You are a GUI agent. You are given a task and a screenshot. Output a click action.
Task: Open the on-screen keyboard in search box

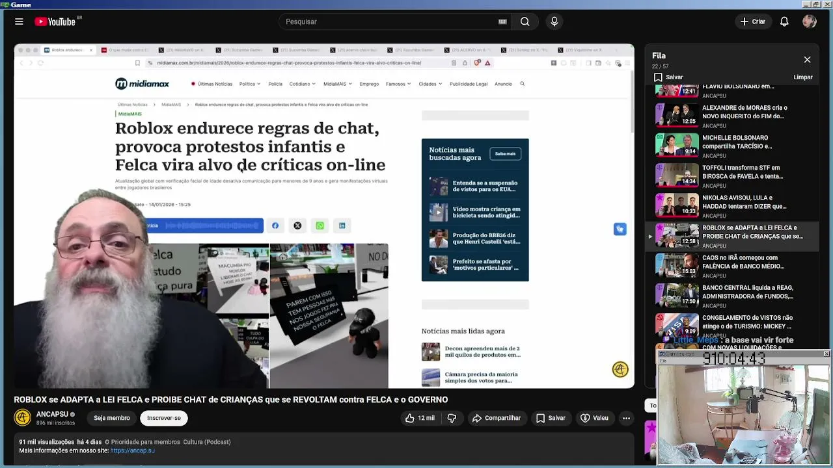pos(502,21)
